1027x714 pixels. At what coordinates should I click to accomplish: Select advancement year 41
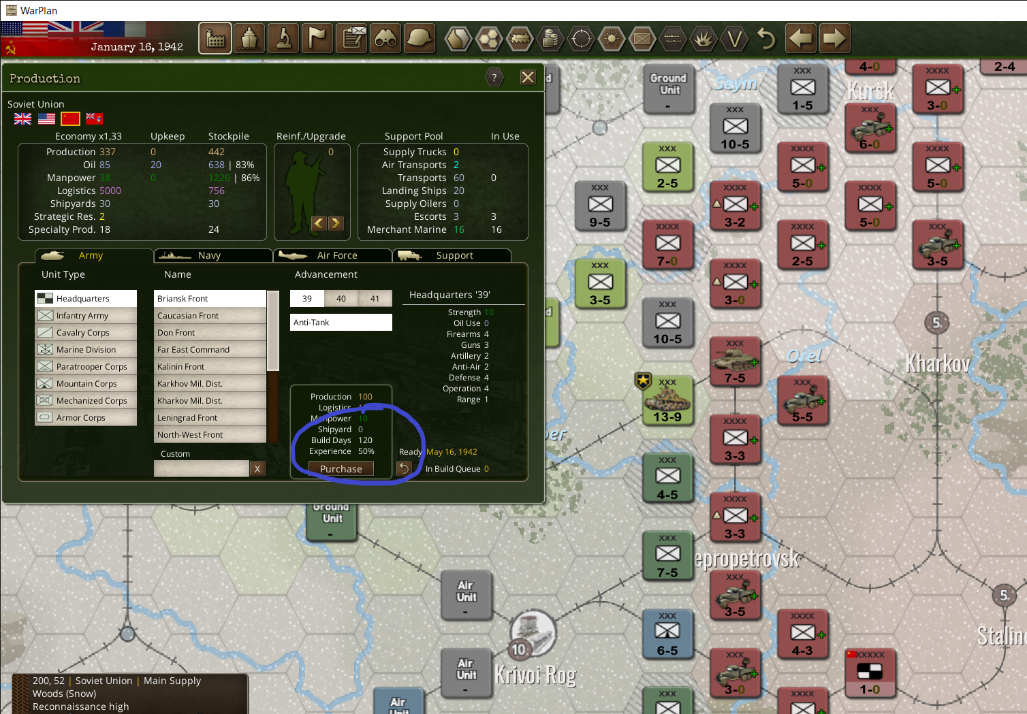pos(375,298)
